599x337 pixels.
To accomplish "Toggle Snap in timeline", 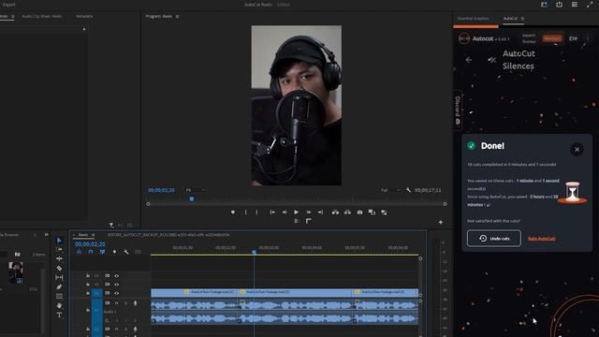I will point(91,252).
